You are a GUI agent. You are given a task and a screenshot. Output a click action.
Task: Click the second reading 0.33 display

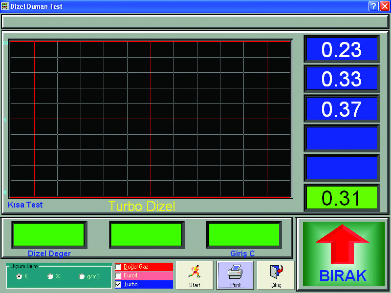(342, 79)
